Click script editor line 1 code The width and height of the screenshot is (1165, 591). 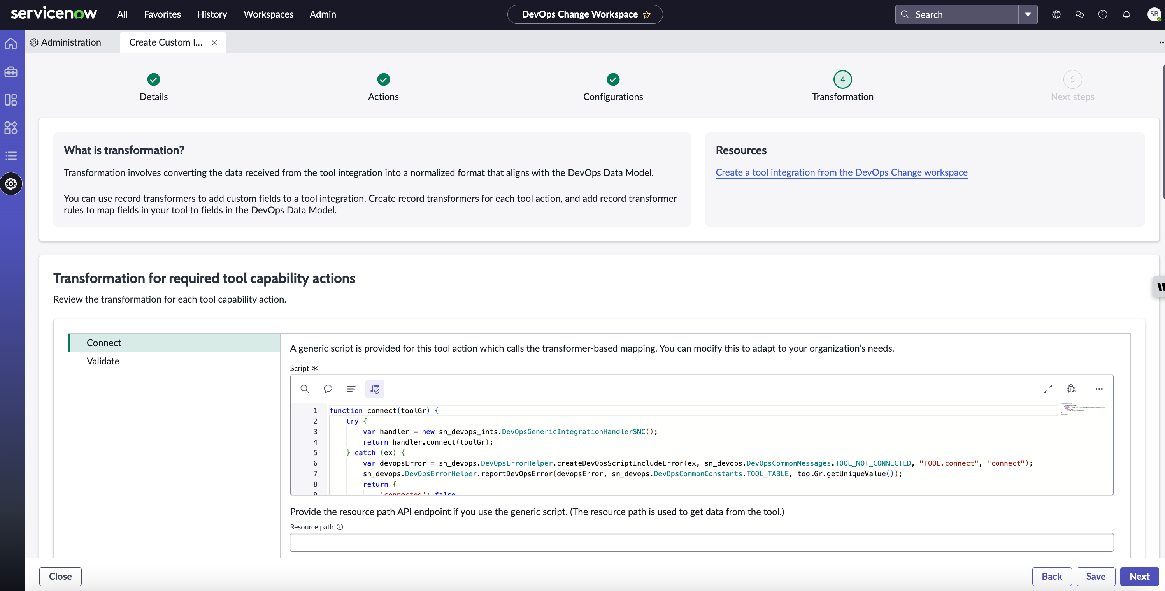click(x=384, y=410)
